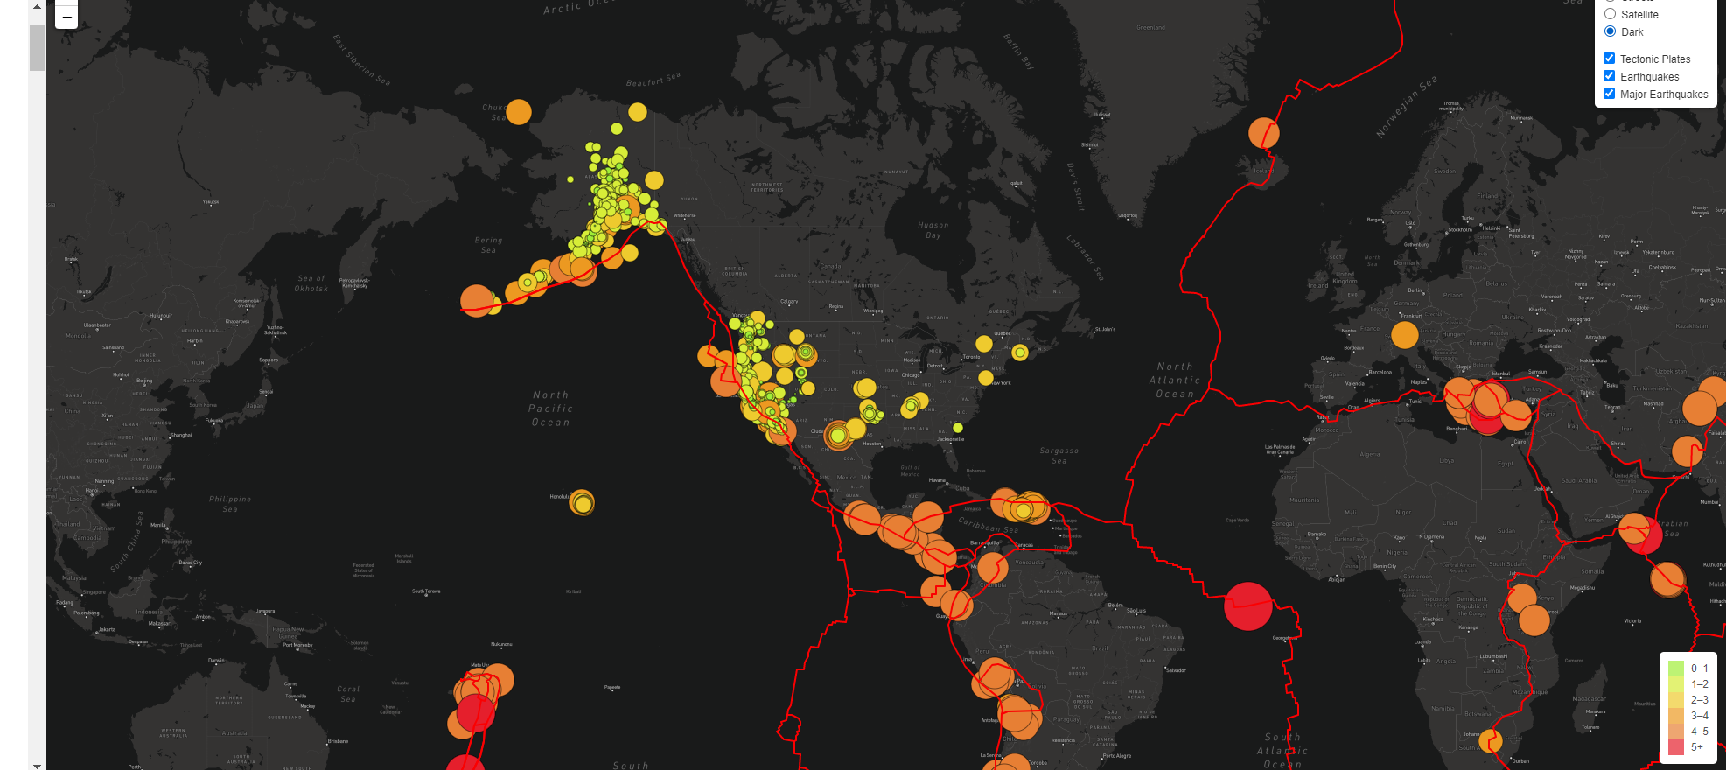1726x770 pixels.
Task: Click the North Atlantic Ocean label
Action: pyautogui.click(x=1175, y=381)
